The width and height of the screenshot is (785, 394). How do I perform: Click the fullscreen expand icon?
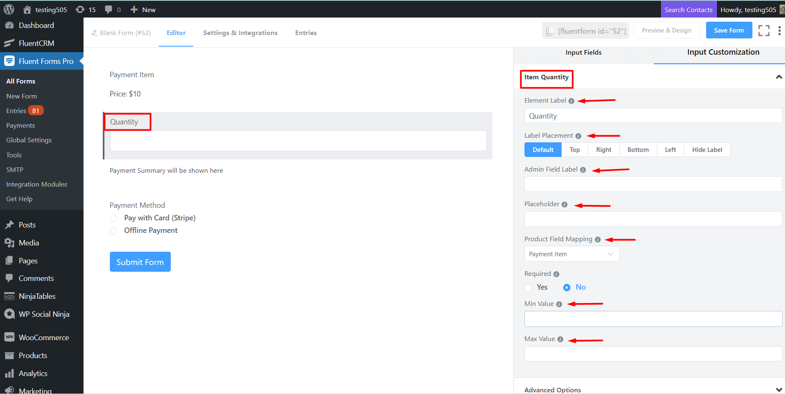(x=764, y=30)
